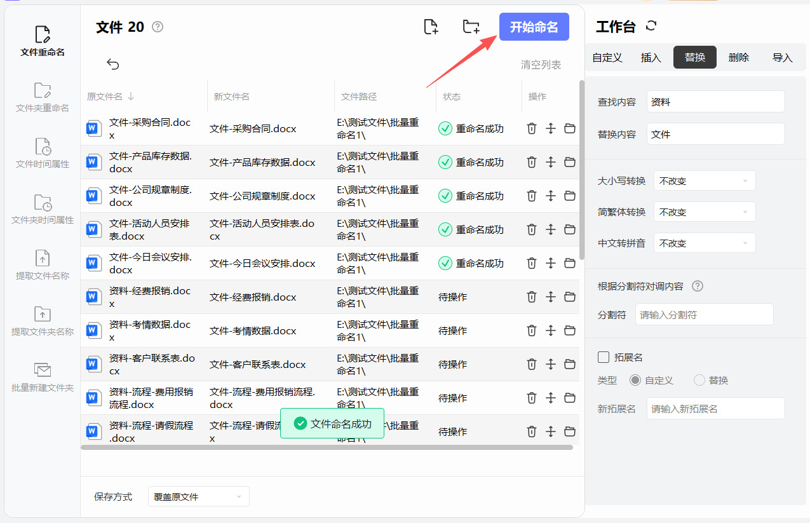Delete the 文件-采购合同.docx row with the trash icon
This screenshot has height=523, width=810.
tap(532, 128)
